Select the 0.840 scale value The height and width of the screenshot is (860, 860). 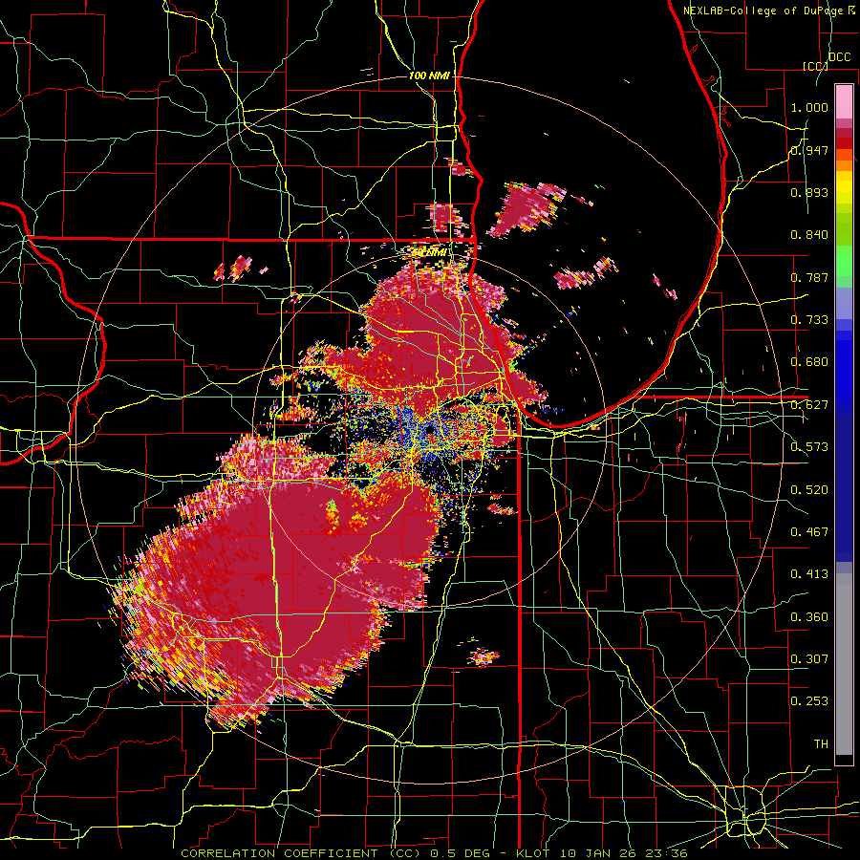(809, 235)
